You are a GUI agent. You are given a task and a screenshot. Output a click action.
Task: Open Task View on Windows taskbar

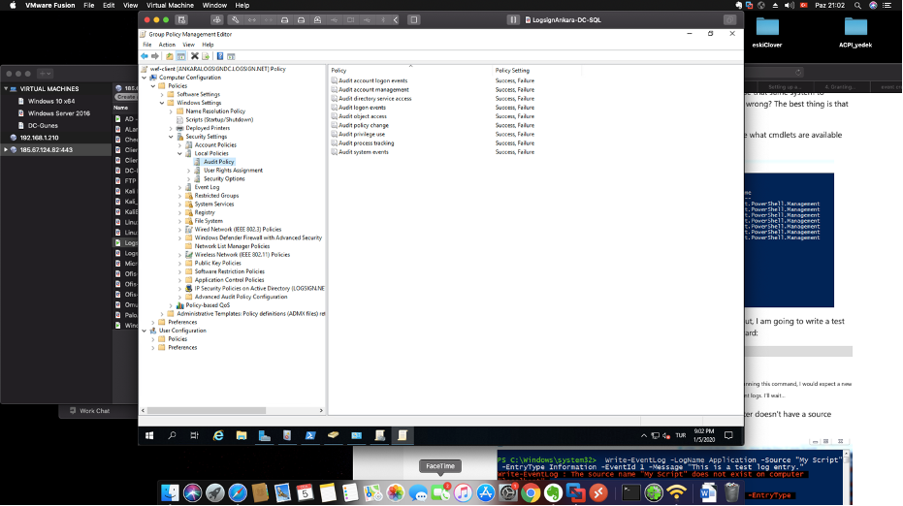pos(194,435)
